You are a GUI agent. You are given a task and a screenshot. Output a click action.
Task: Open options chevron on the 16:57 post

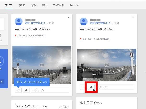[x=68, y=17]
